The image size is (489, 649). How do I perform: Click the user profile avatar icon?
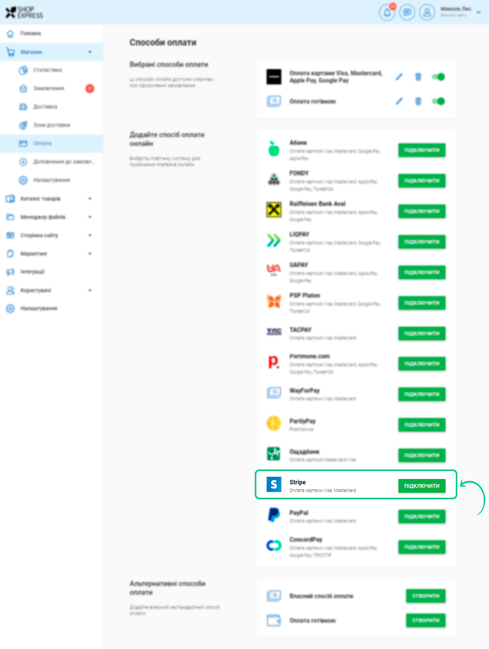427,12
